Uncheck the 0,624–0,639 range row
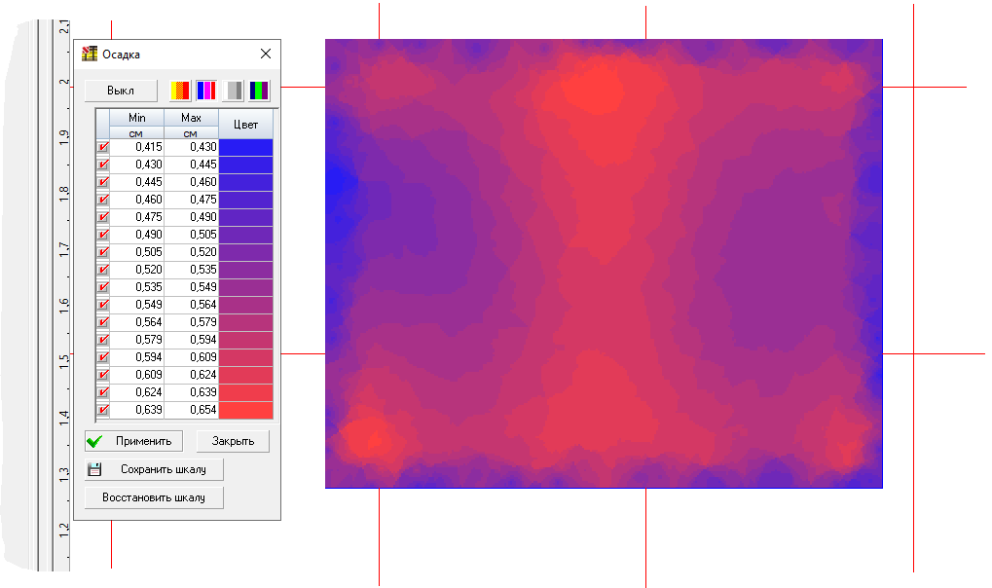The image size is (992, 588). [102, 392]
